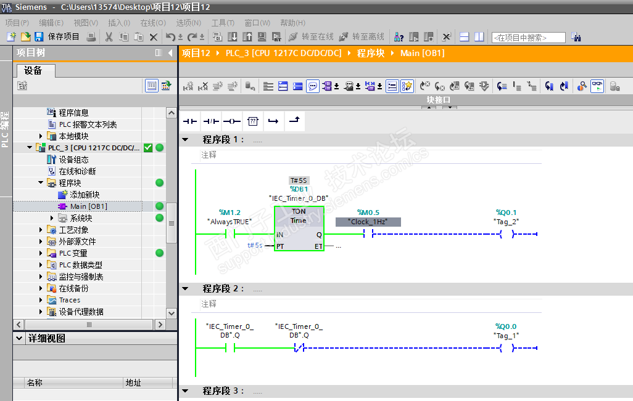Insert an output coil element
The width and height of the screenshot is (633, 401).
(232, 121)
